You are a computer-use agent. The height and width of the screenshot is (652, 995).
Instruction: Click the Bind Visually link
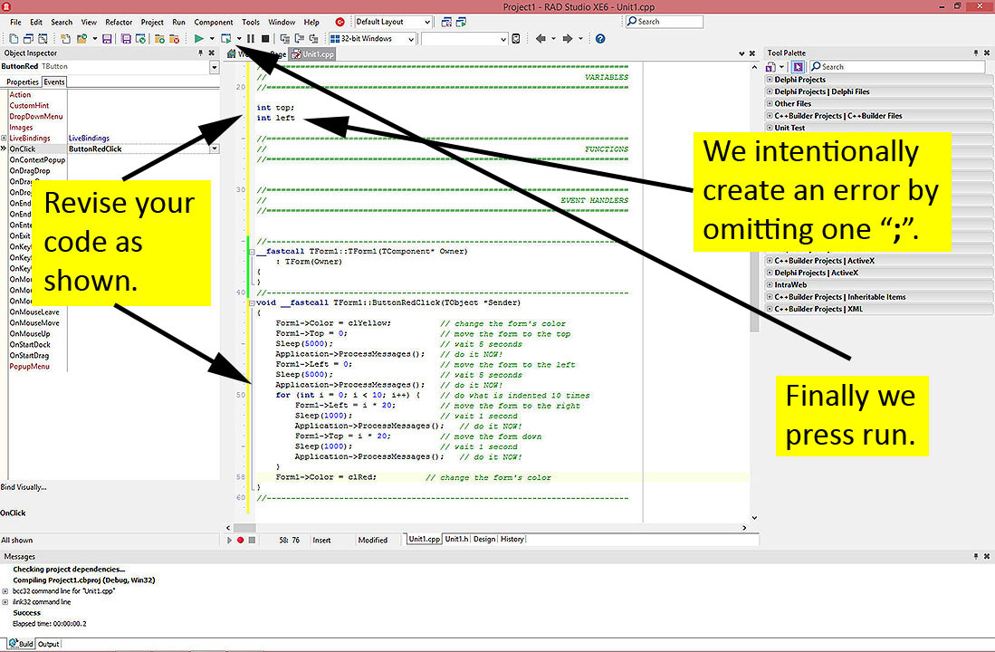click(24, 487)
